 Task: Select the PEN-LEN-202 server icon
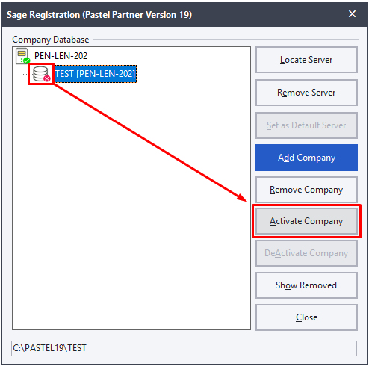(x=22, y=56)
